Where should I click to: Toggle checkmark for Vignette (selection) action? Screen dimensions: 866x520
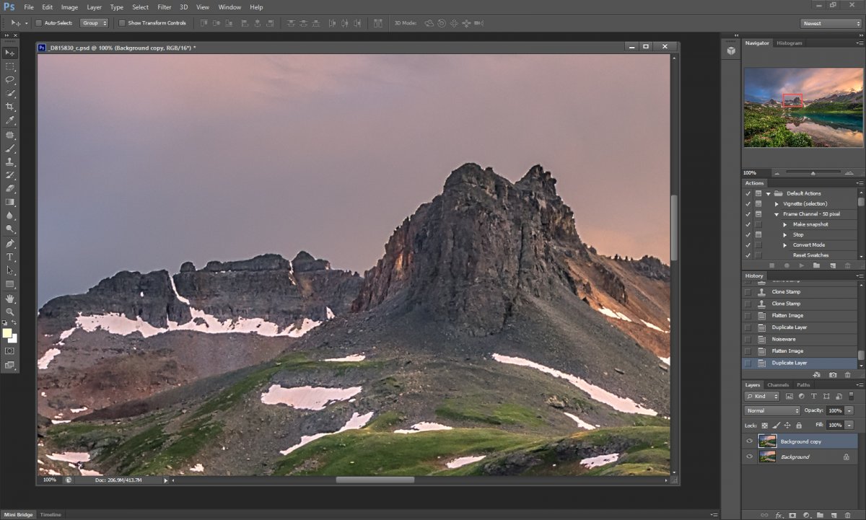(x=748, y=204)
